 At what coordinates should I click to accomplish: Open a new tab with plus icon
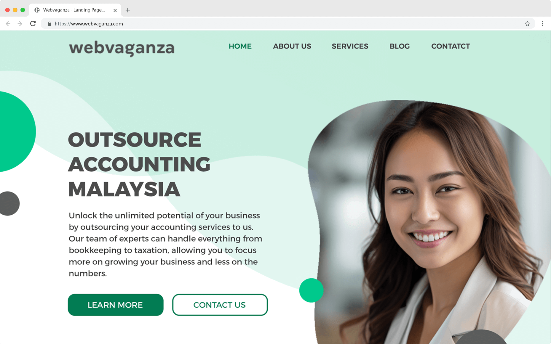point(128,10)
